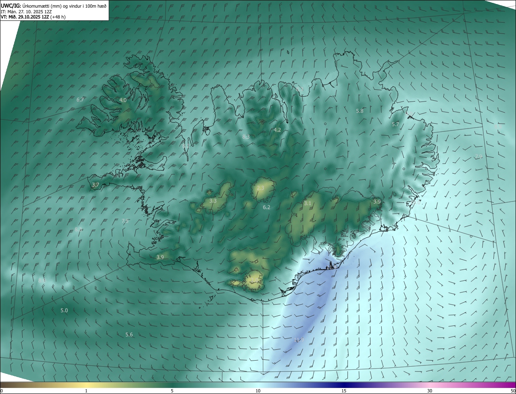
Task: Click the colorbar tick label 5
Action: [172, 391]
